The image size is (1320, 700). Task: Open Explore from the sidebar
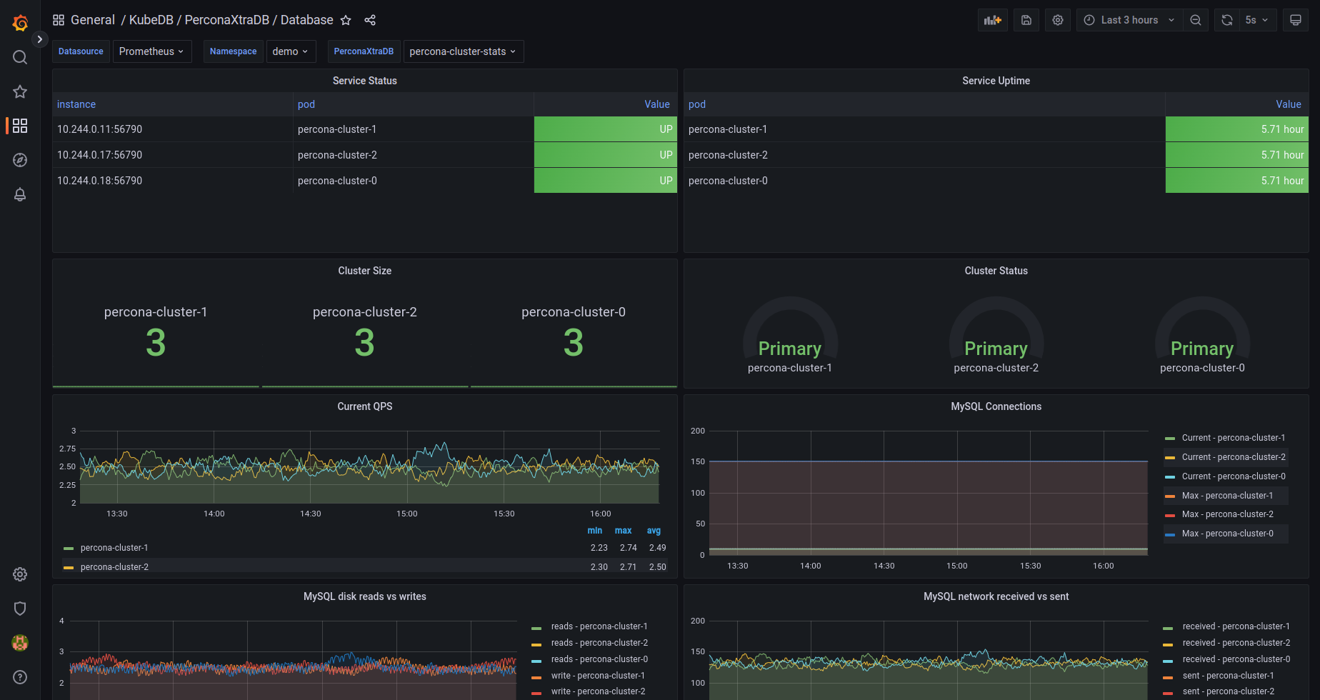pos(19,160)
